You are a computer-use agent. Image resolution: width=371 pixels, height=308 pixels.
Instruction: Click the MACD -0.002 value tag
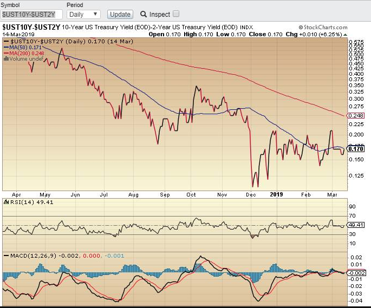(x=356, y=273)
